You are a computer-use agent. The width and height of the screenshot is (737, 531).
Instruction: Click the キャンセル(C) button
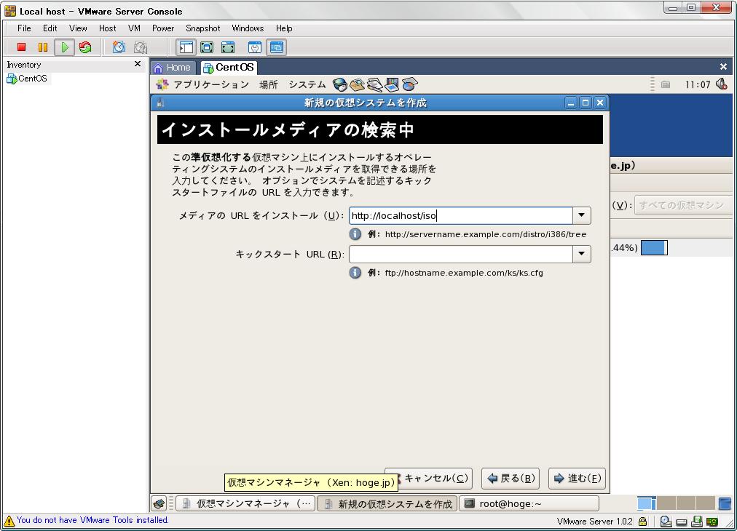coord(428,479)
